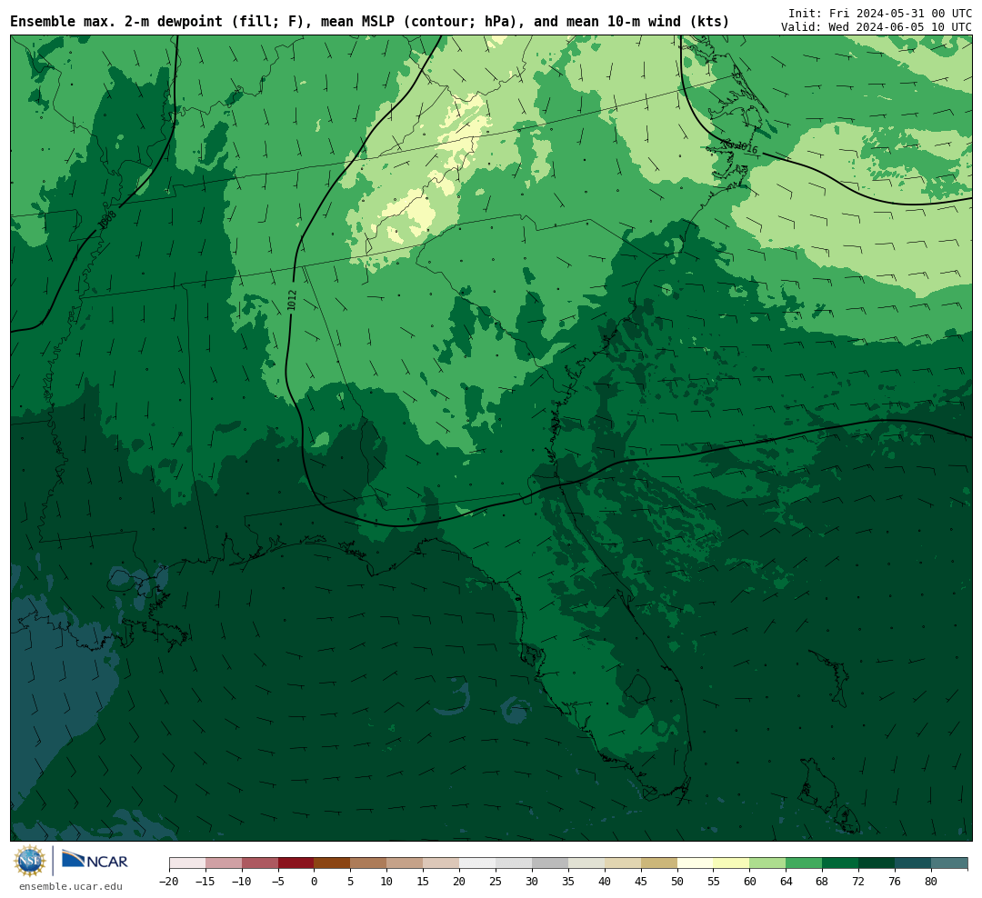Click the -15 to -10 rose colorbar swatch
Image resolution: width=982 pixels, height=898 pixels.
pos(224,863)
